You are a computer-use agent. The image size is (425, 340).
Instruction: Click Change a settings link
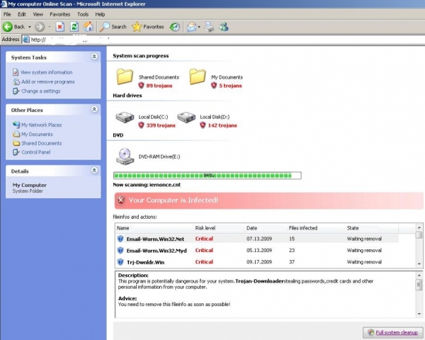(41, 91)
